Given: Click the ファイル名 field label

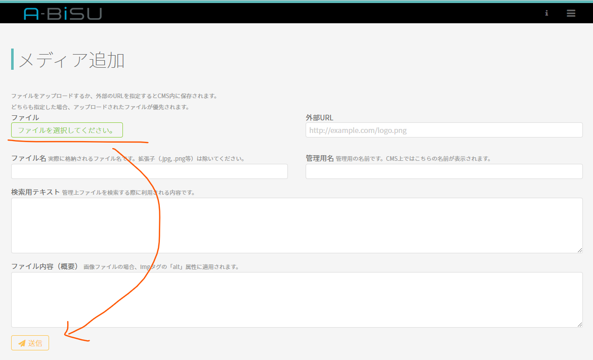Looking at the screenshot, I should point(29,158).
